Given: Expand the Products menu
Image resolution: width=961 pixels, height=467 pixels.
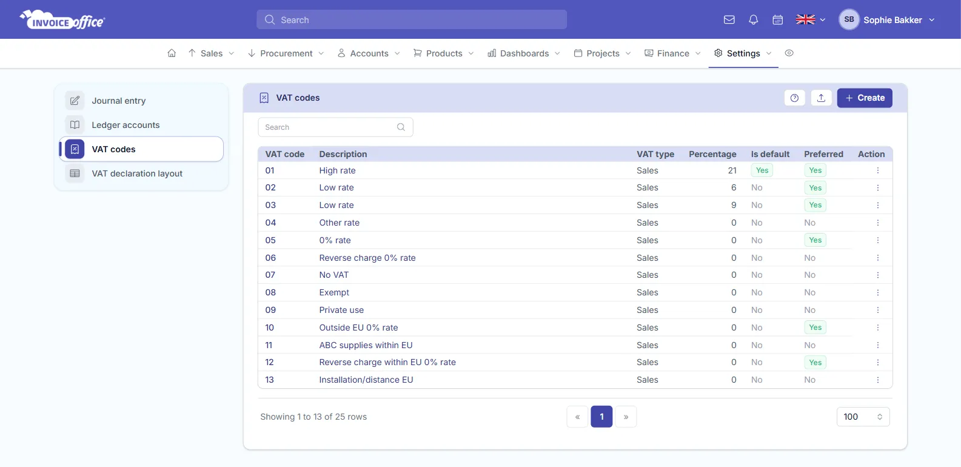Looking at the screenshot, I should (443, 53).
